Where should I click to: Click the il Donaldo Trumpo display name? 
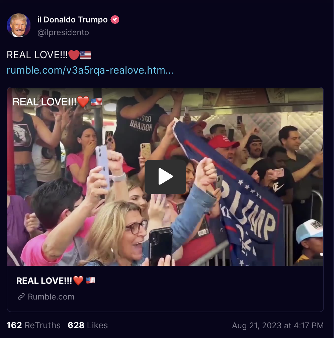(x=72, y=20)
